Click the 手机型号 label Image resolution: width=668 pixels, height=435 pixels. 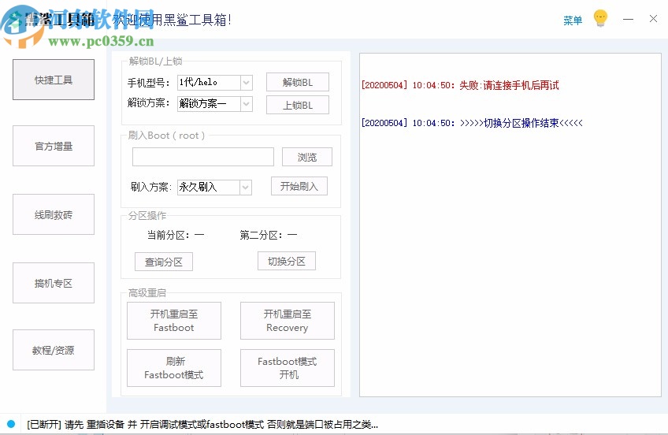point(149,83)
